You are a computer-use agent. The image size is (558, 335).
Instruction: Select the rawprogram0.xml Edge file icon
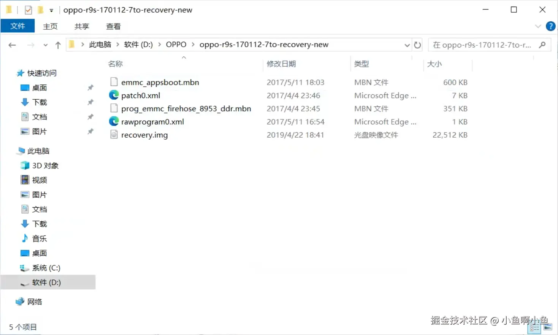(x=114, y=121)
